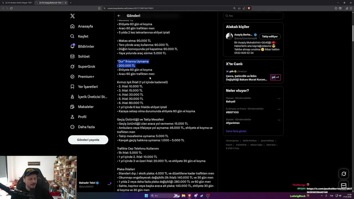Open more options for Afganistan trend

[279, 120]
